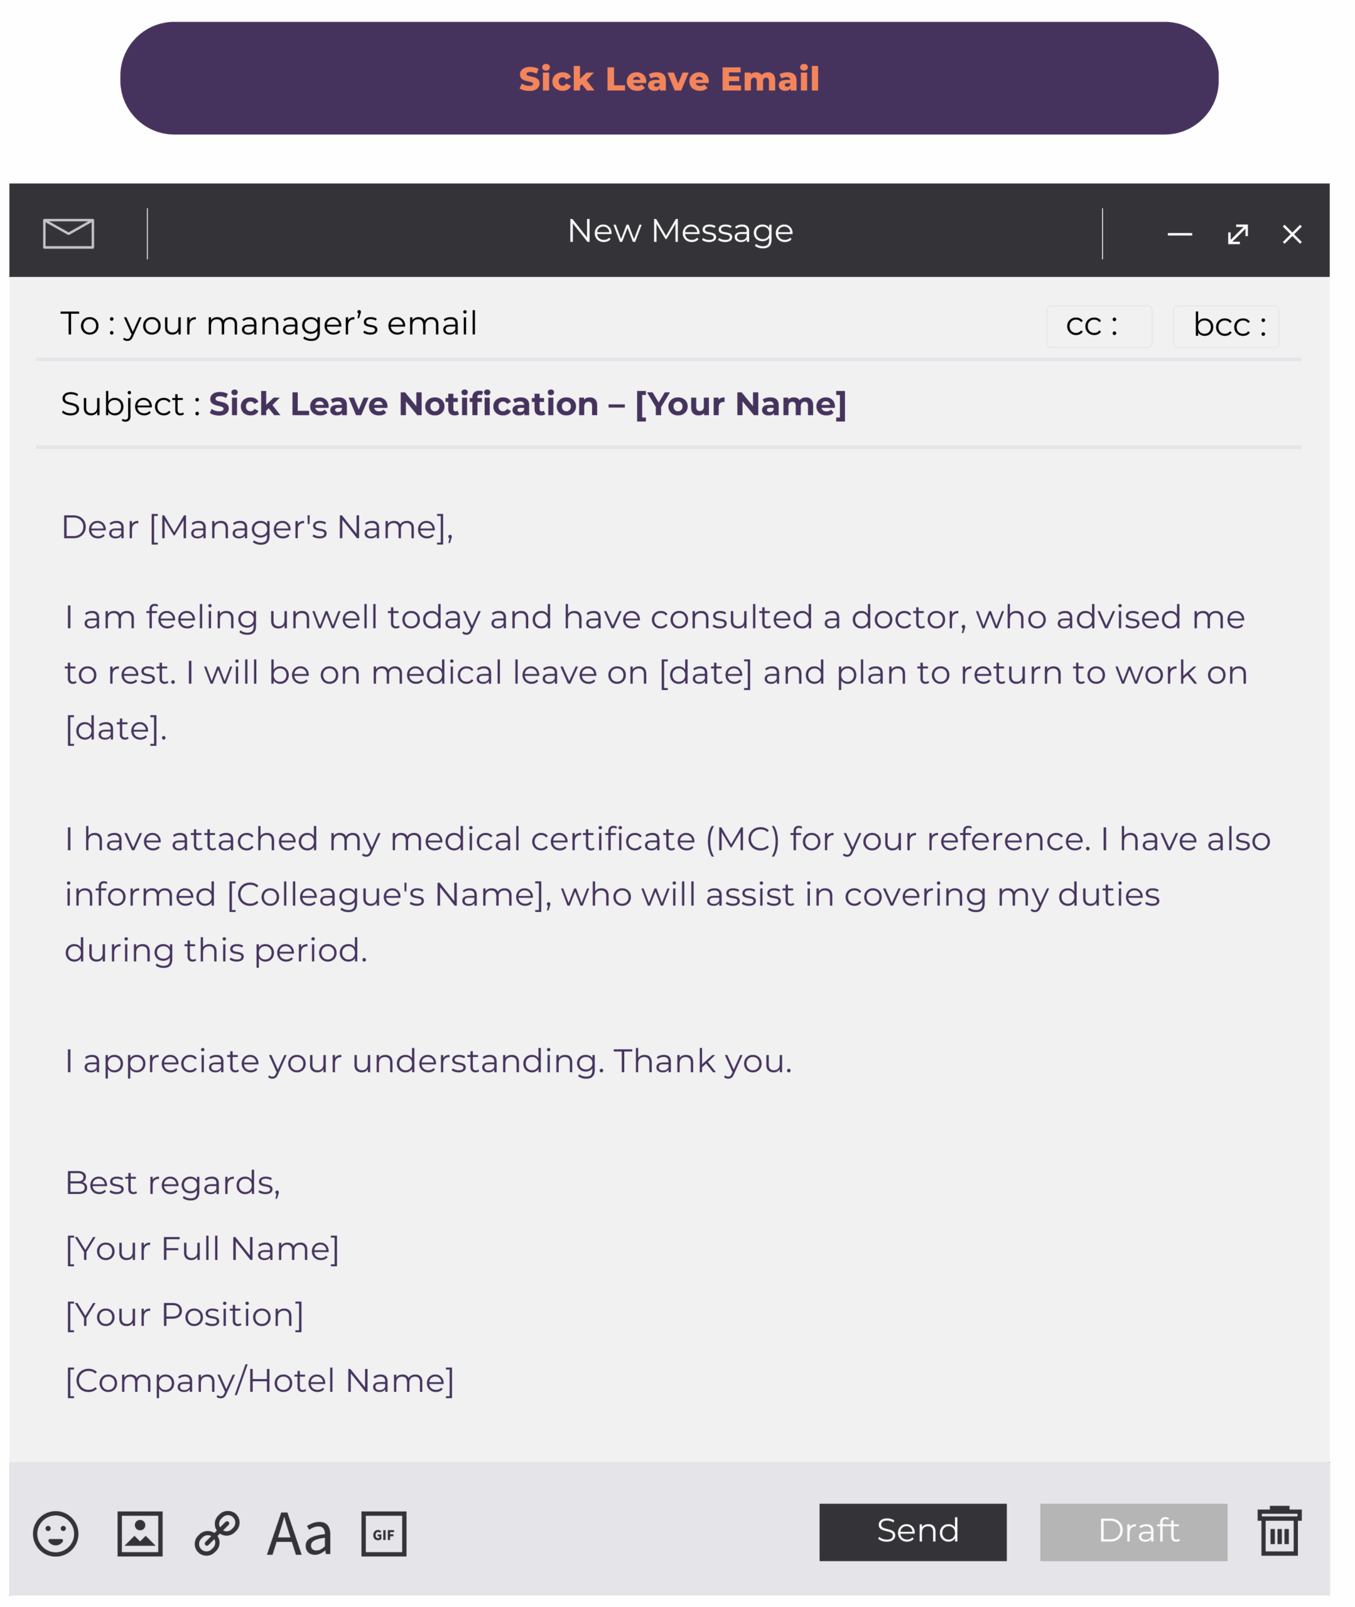Click the Dear [Manager's Name] greeting line
Viewport: 1355px width, 1607px height.
(257, 527)
